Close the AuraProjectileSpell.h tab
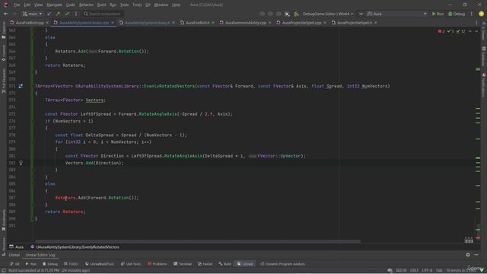The height and width of the screenshot is (274, 487). tap(375, 23)
